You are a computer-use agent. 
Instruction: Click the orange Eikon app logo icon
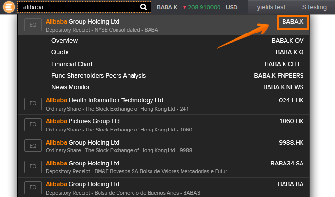click(8, 7)
